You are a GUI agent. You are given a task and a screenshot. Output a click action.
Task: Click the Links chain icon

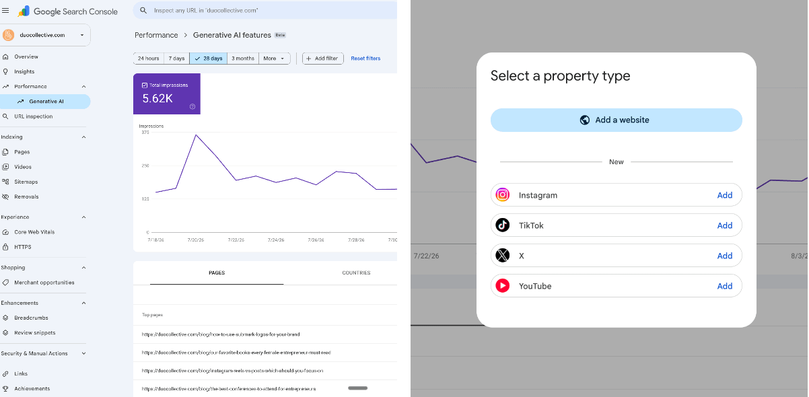[5, 373]
